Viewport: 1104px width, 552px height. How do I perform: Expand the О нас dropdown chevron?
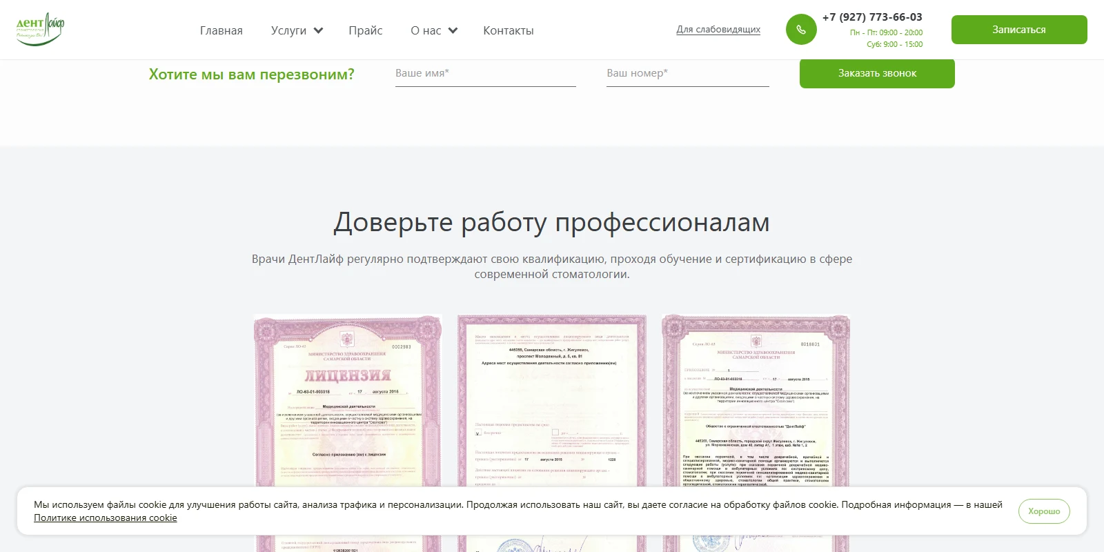click(x=453, y=30)
